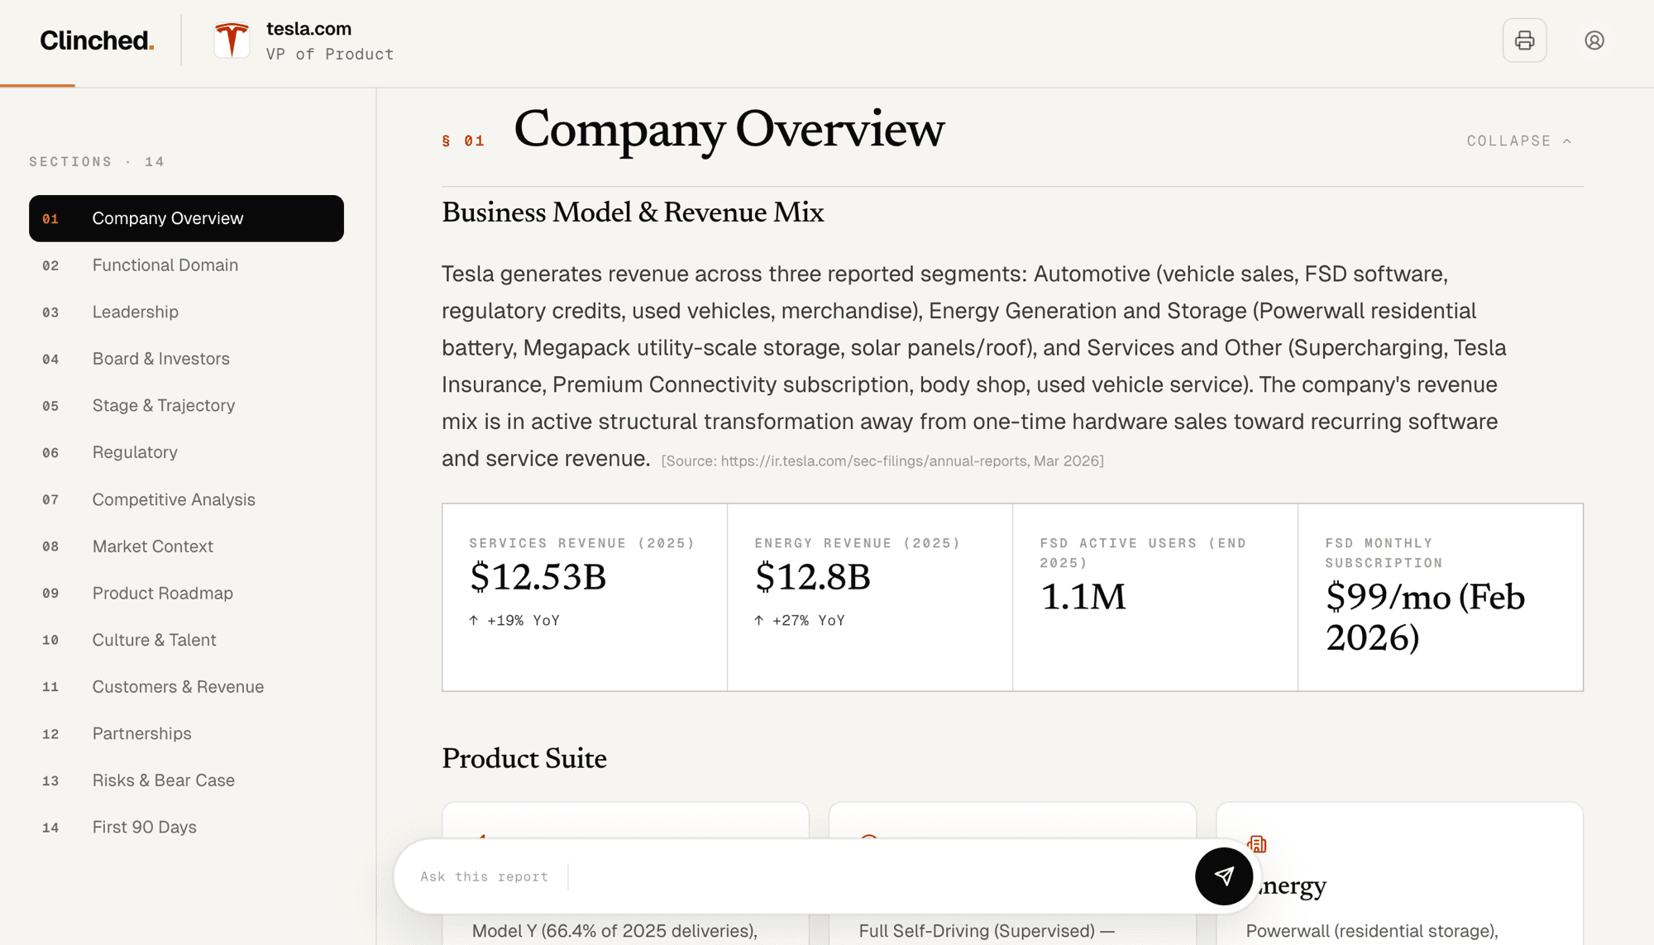This screenshot has width=1654, height=945.
Task: Click the Full Self-Driving card text
Action: click(x=987, y=931)
